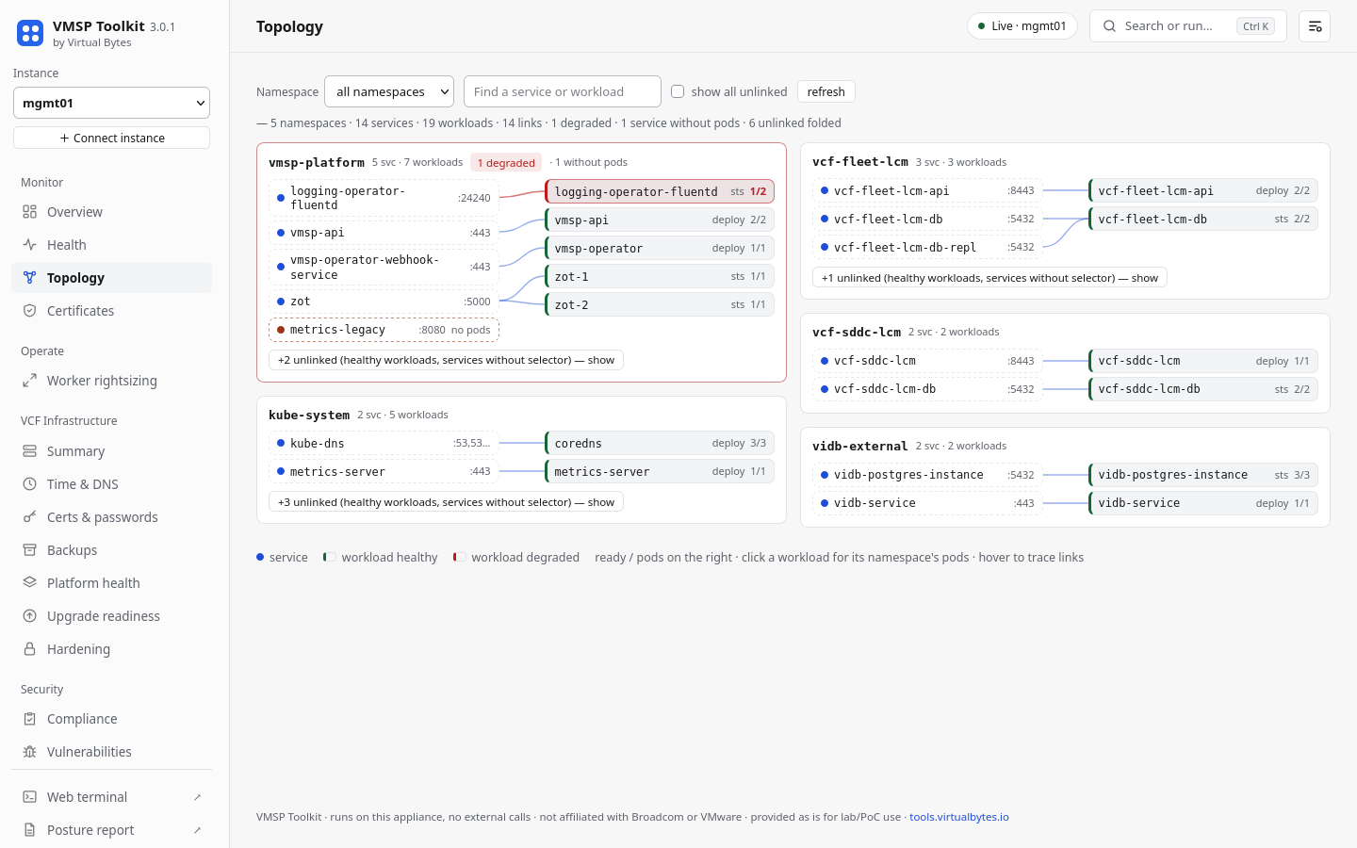The image size is (1357, 848).
Task: Click the Topology nodes icon
Action: tap(30, 278)
